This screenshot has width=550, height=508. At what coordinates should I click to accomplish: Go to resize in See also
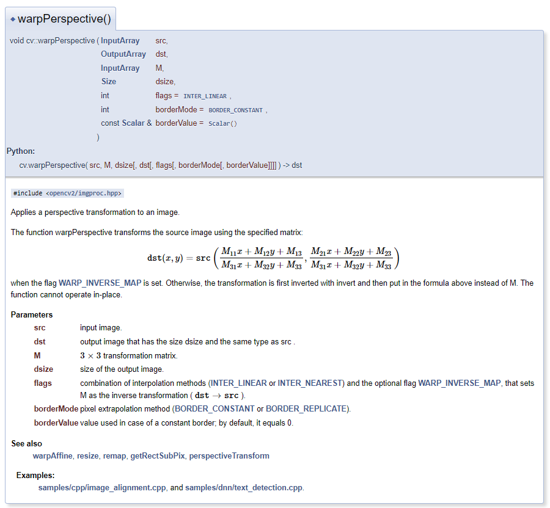pos(87,455)
